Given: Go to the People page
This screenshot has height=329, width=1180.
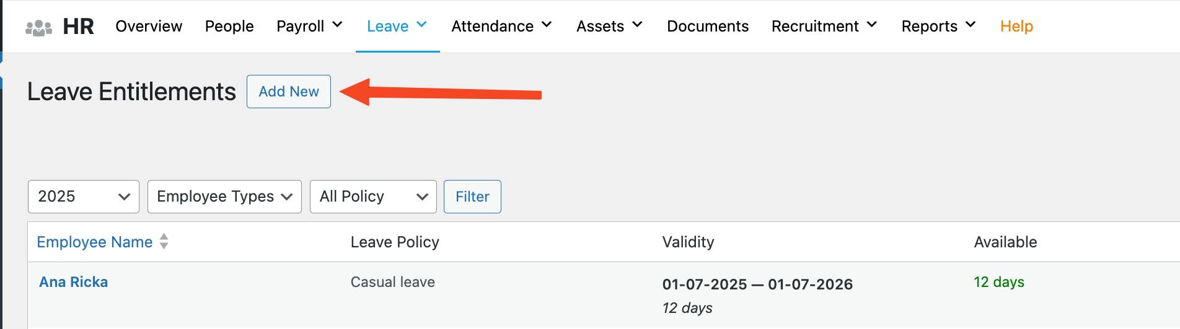Looking at the screenshot, I should point(229,27).
